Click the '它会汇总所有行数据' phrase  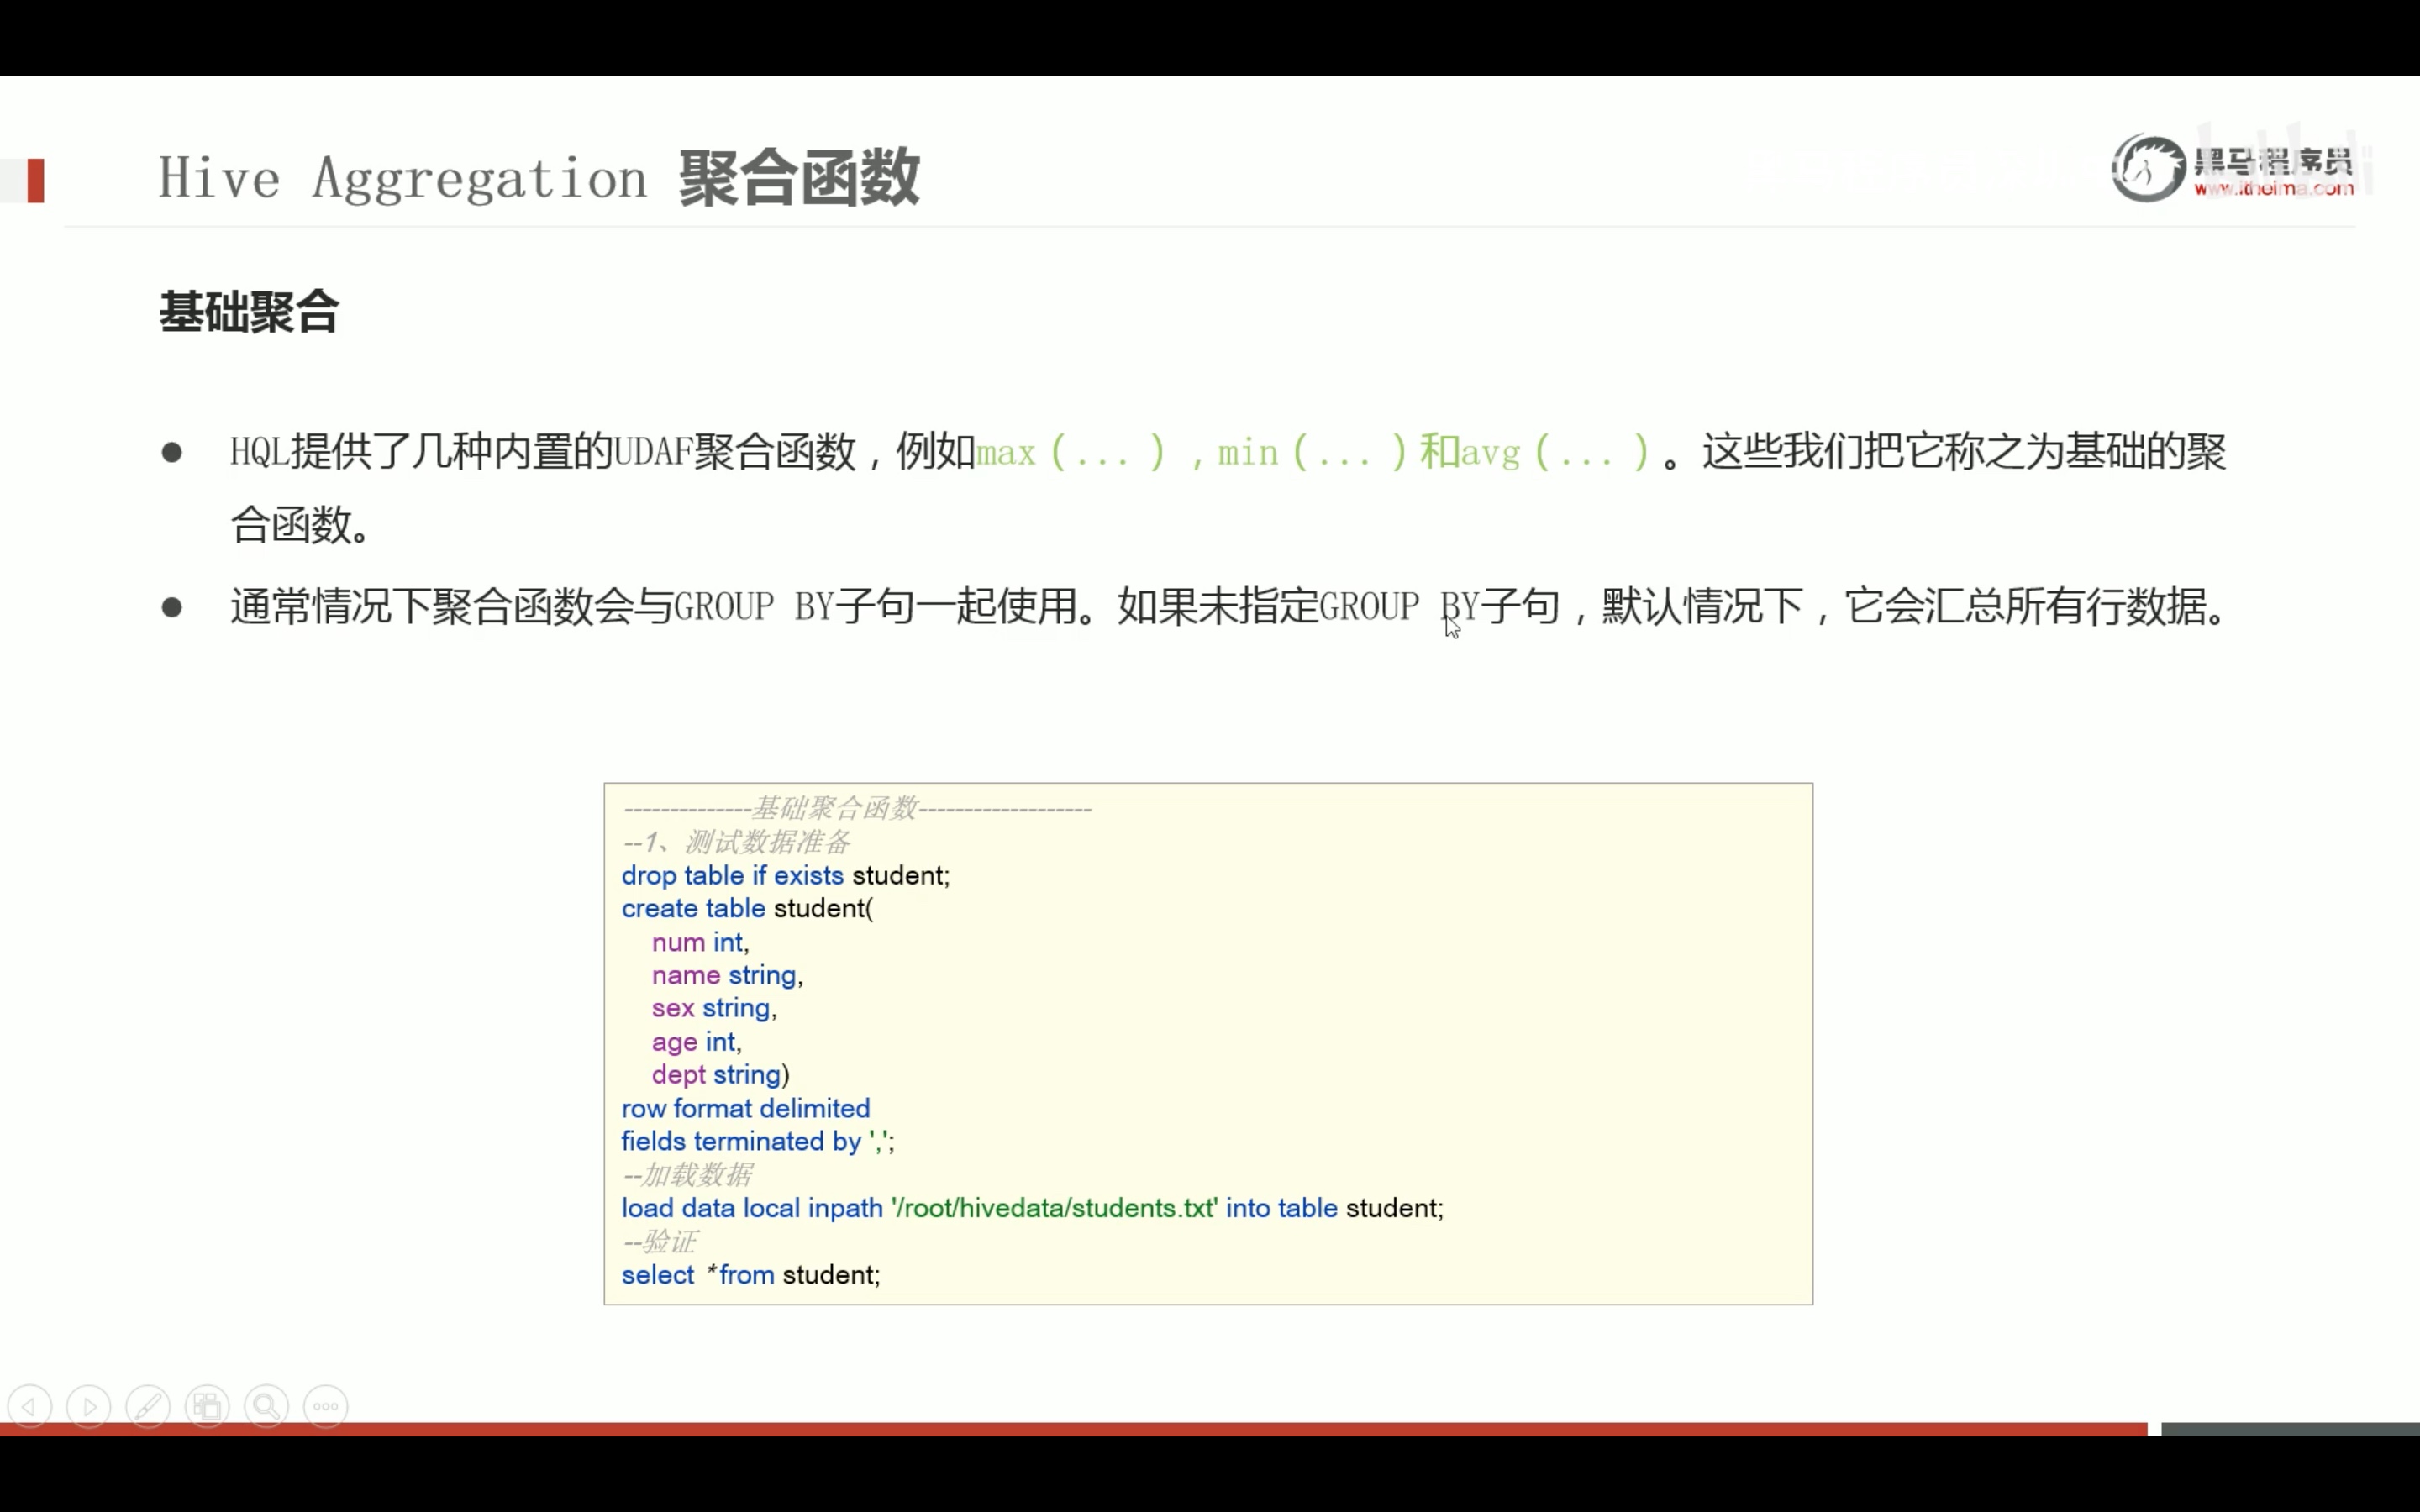[2026, 606]
